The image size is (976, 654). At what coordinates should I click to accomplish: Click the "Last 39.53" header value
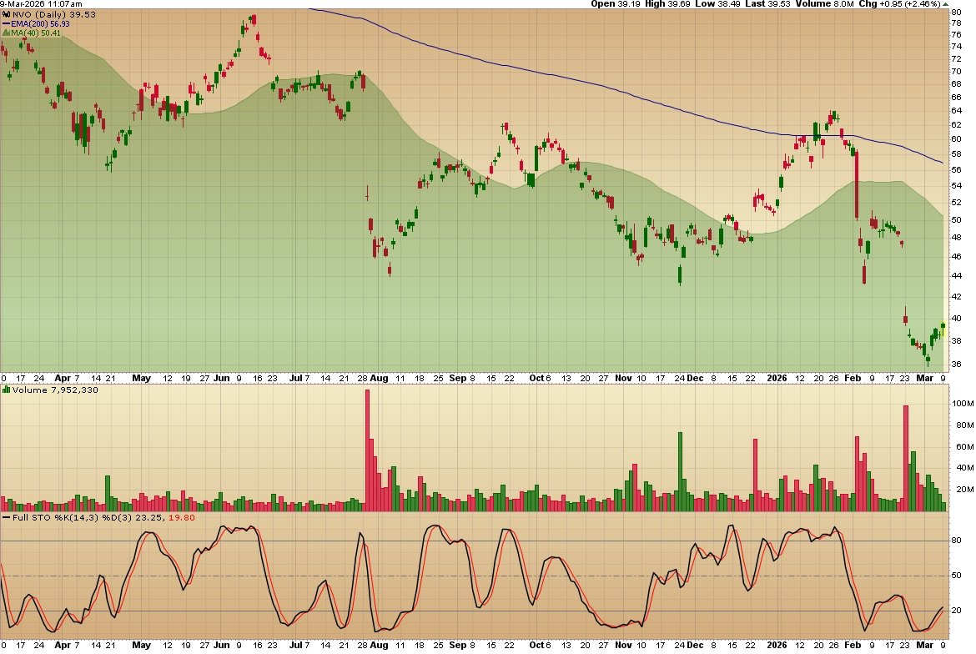(768, 3)
